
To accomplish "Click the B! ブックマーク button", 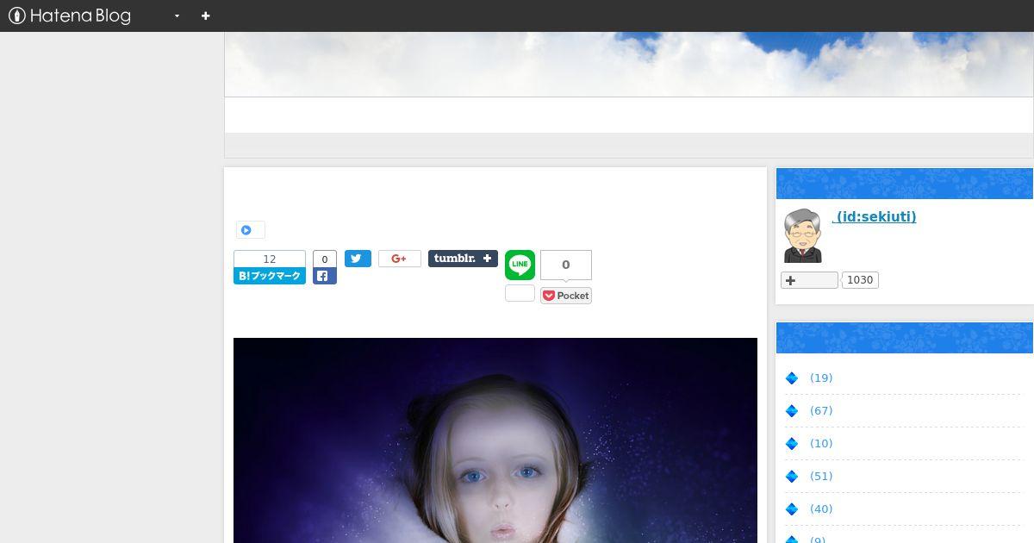I will pos(270,276).
